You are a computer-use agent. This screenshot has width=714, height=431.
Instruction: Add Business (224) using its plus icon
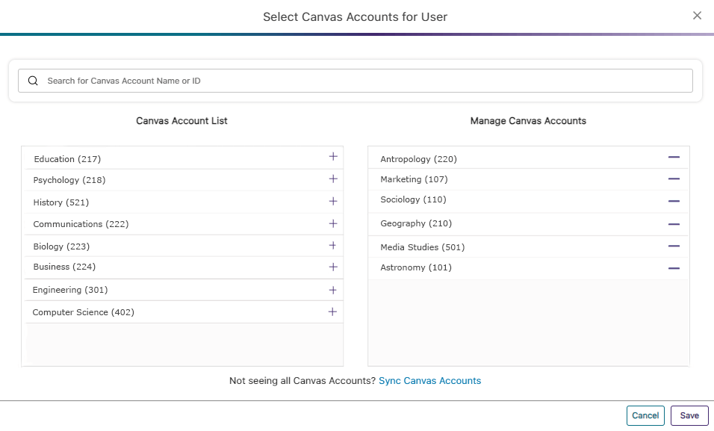coord(333,267)
